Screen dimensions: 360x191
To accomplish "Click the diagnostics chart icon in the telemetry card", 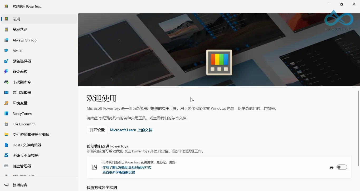I will pos(94,167).
